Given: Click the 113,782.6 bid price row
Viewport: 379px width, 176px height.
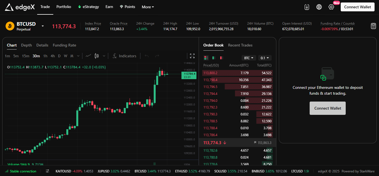Looking at the screenshot, I should (238, 151).
